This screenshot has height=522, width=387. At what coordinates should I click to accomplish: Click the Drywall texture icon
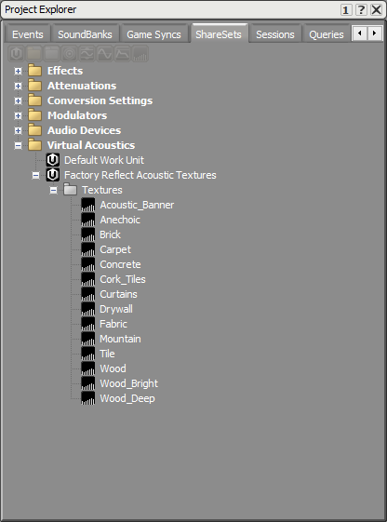pos(88,309)
